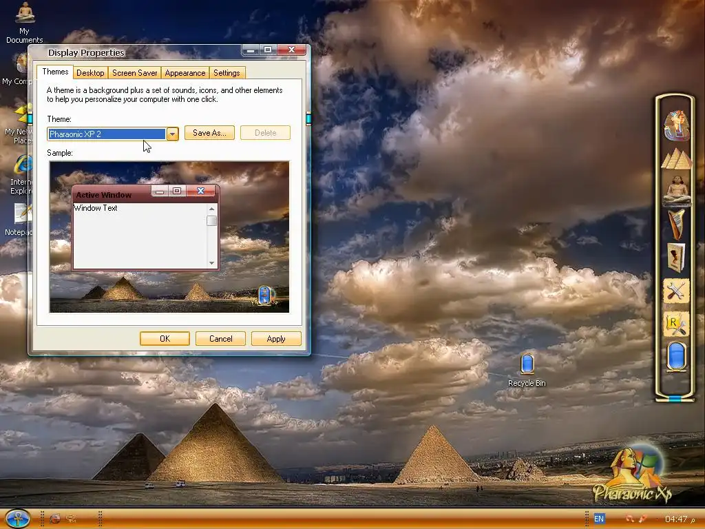Click the theme sample preview image

click(x=169, y=237)
